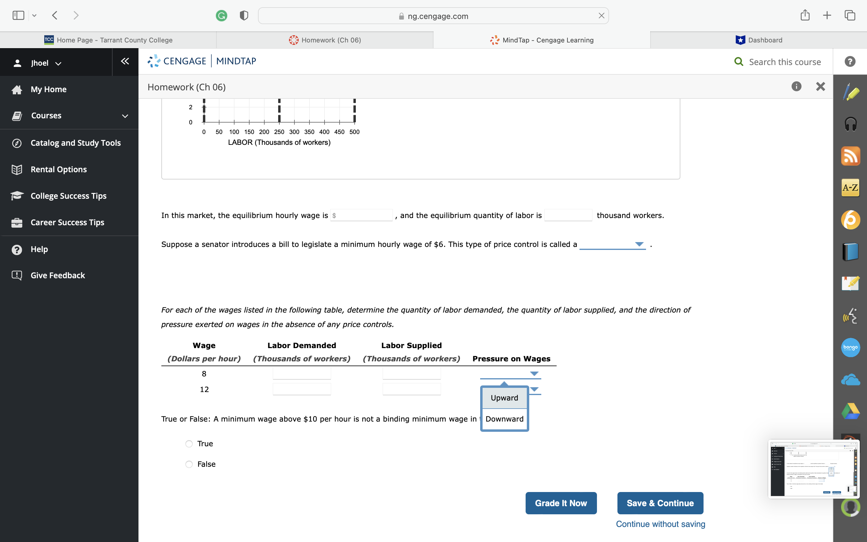Switch to the MindTap - Cengage Learning tab
Viewport: 867px width, 542px height.
(542, 40)
